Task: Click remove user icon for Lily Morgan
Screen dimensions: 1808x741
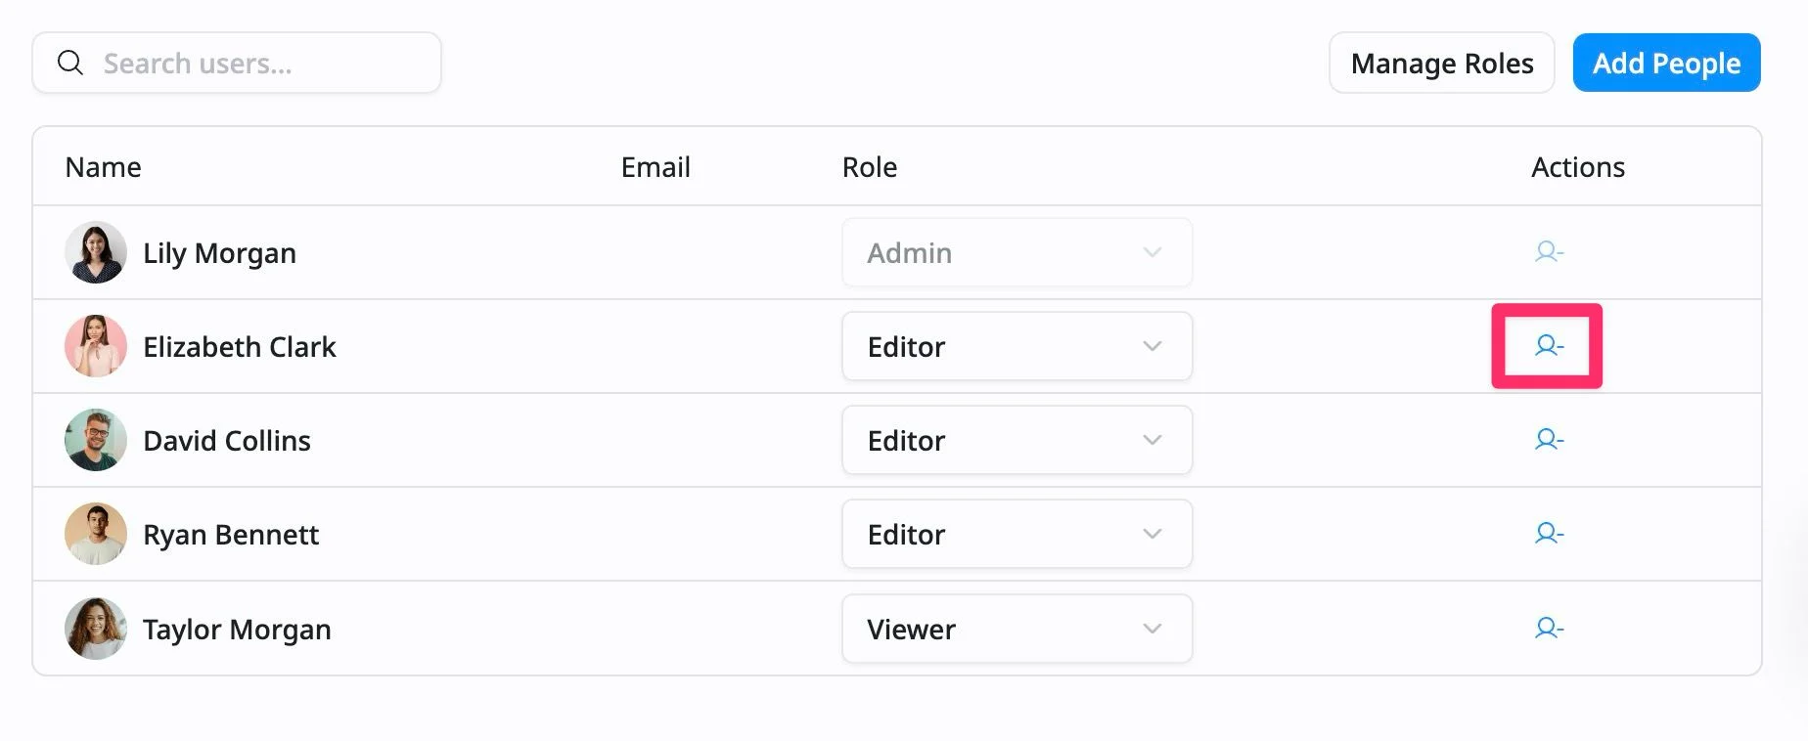Action: [x=1549, y=252]
